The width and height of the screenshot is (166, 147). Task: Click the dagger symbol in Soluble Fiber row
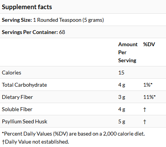click(x=145, y=110)
